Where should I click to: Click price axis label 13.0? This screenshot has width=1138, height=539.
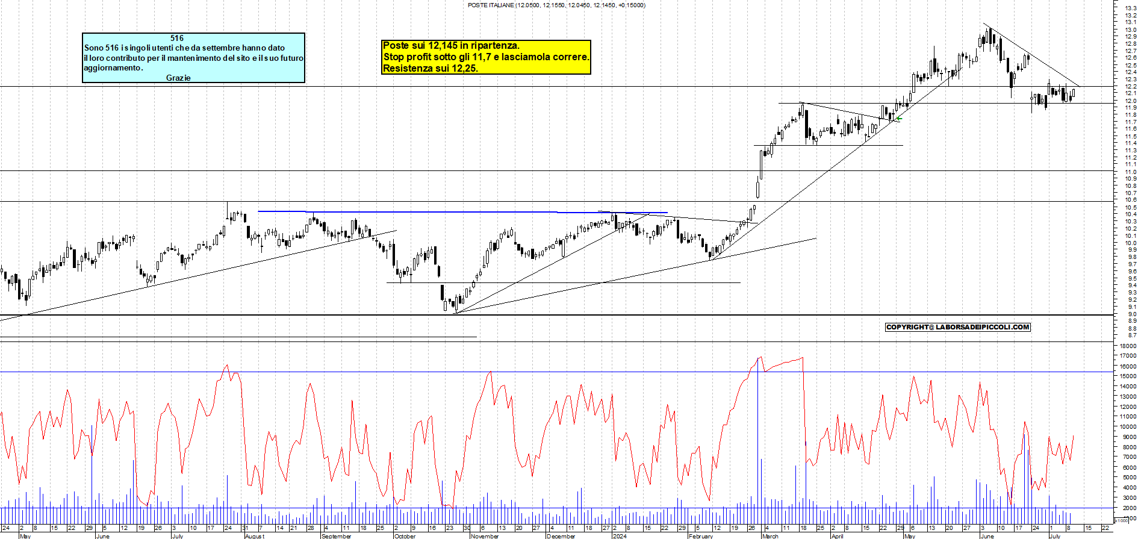(x=1130, y=30)
